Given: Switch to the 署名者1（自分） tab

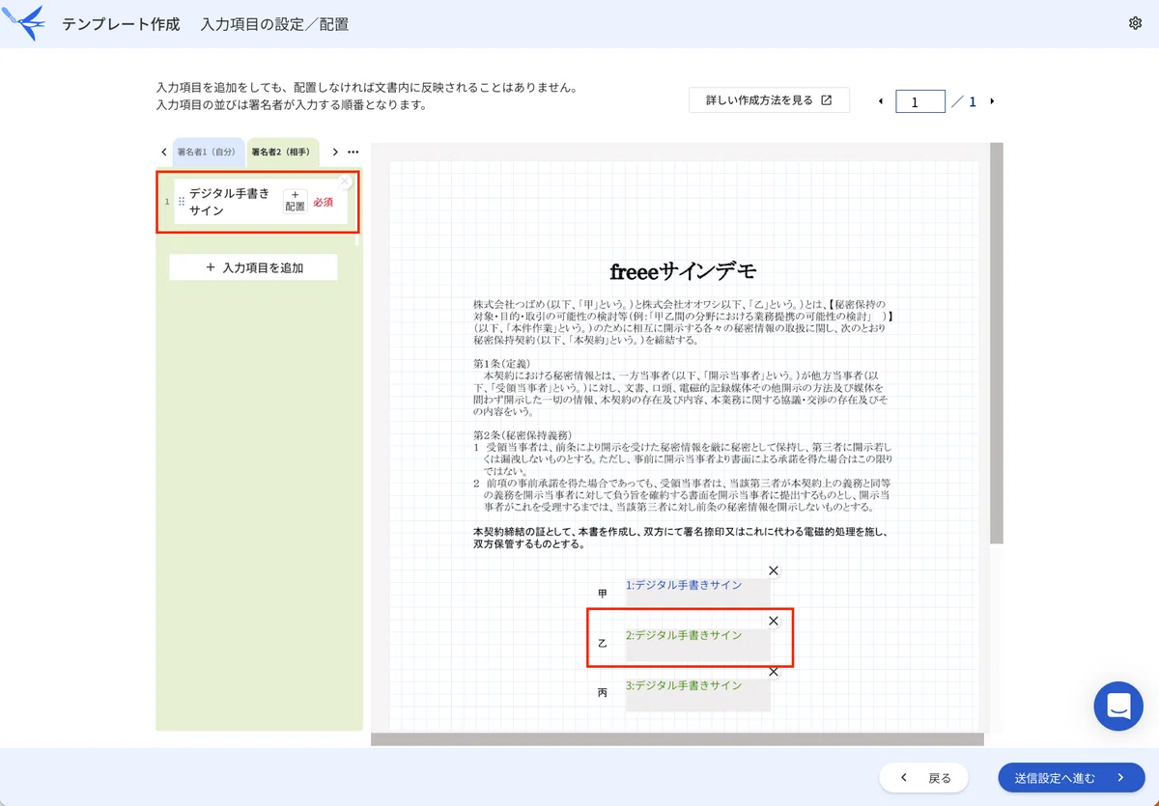Looking at the screenshot, I should 209,152.
